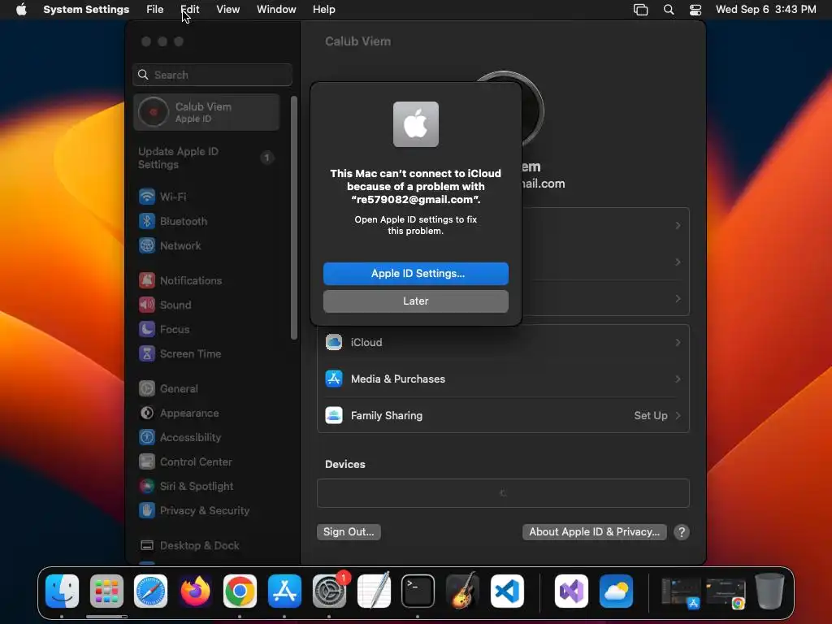Select Control Center icon in sidebar

[147, 461]
